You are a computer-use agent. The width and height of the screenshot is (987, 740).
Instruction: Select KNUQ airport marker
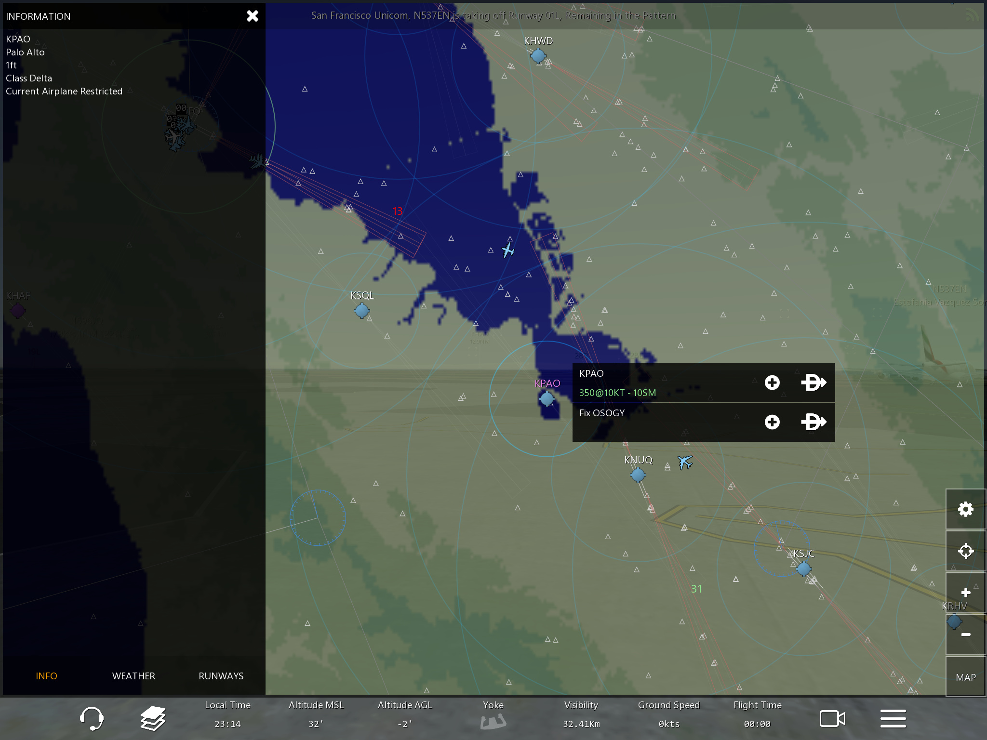click(x=638, y=475)
